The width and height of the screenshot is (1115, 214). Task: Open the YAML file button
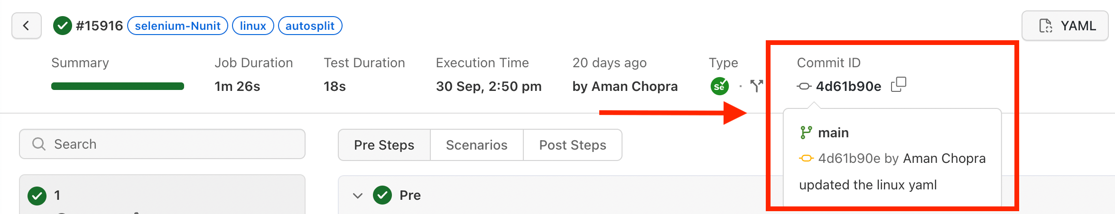(x=1065, y=26)
